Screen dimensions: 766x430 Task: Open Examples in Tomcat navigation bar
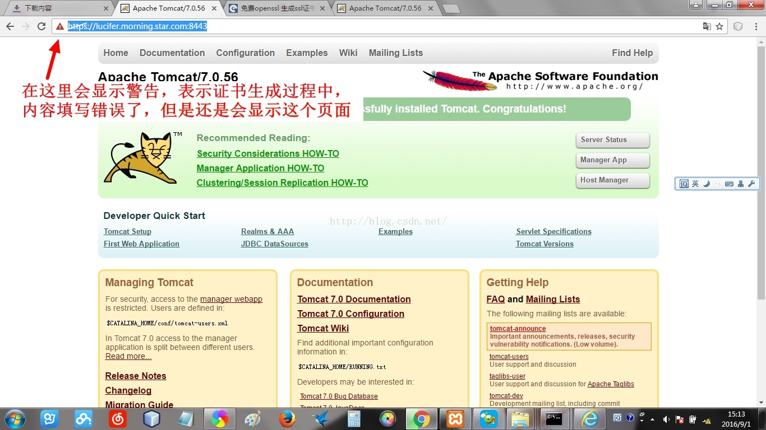[x=307, y=53]
